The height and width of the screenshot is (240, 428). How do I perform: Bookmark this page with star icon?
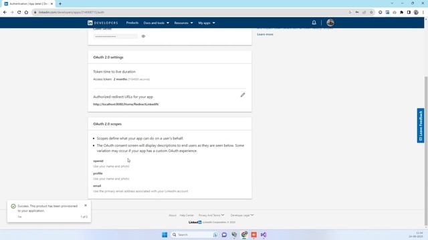371,12
